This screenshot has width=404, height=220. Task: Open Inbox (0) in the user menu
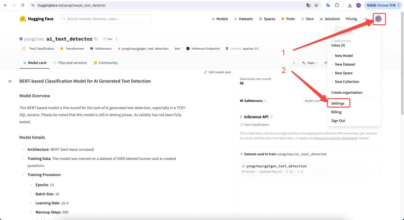point(338,45)
